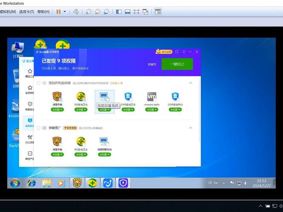Screen dimensions: 283x212
Task: Open Internet Explorer from the VM taskbar
Action: click(x=31, y=183)
